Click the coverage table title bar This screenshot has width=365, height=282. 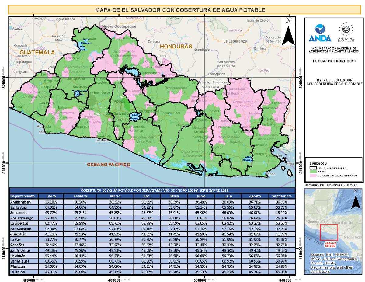click(153, 190)
